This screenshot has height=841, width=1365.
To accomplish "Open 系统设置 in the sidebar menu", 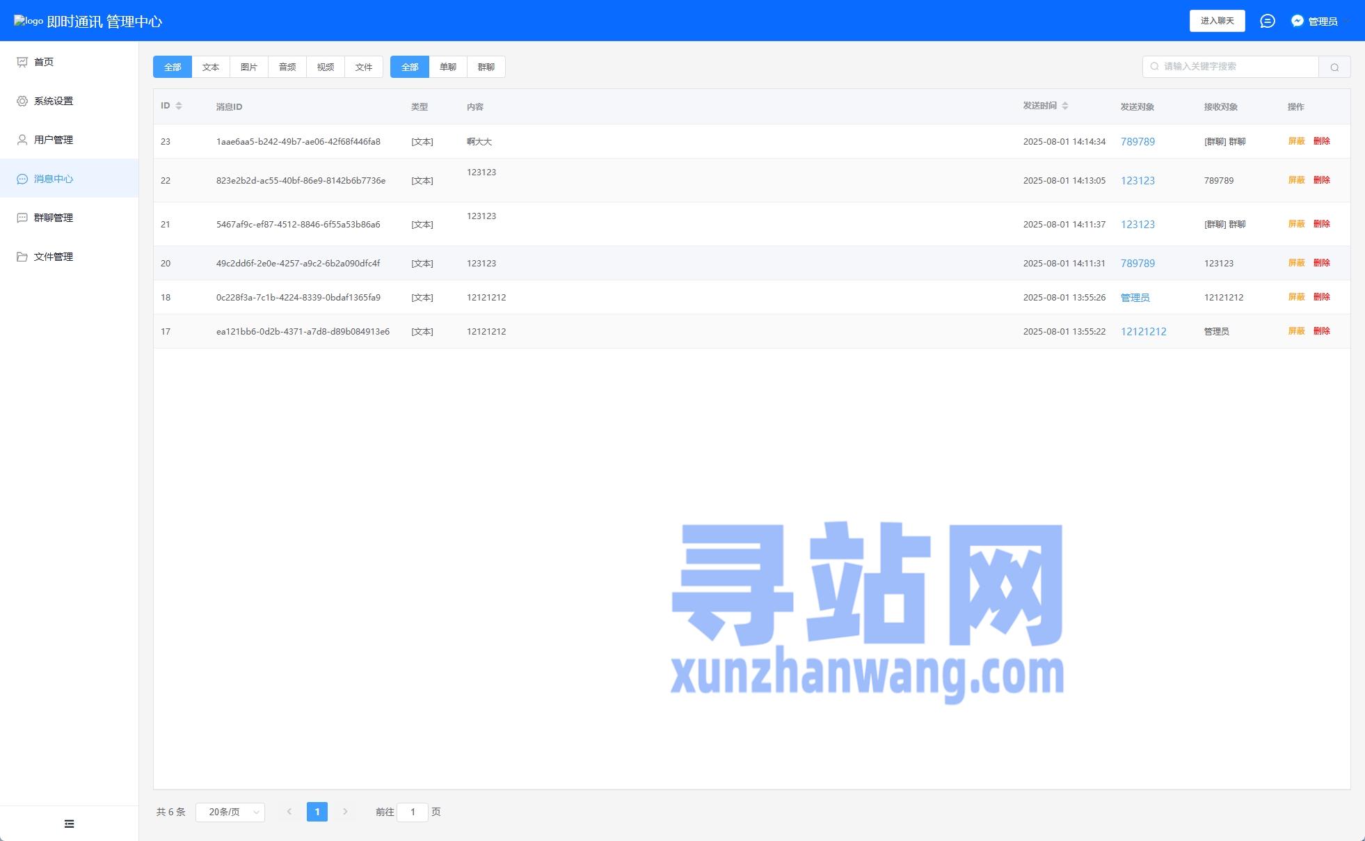I will (70, 101).
